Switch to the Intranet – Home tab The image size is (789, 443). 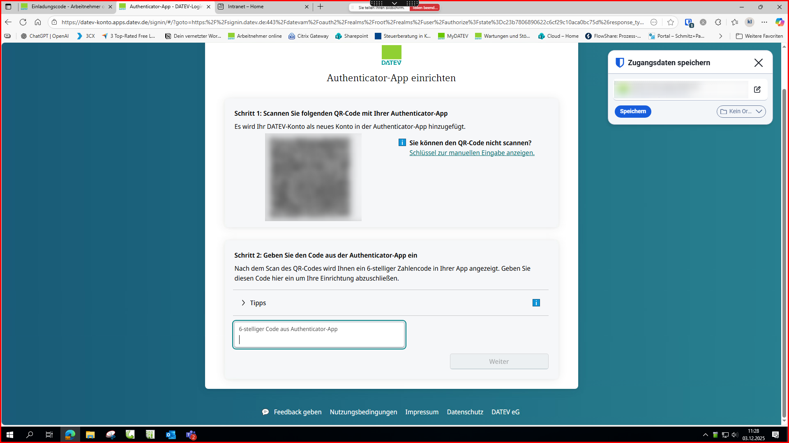263,7
